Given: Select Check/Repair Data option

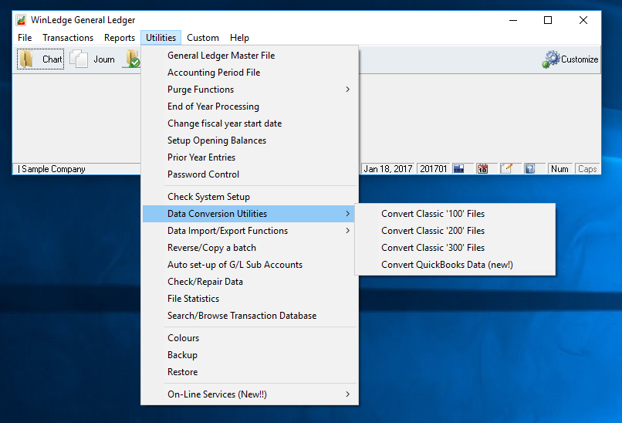Looking at the screenshot, I should [205, 282].
